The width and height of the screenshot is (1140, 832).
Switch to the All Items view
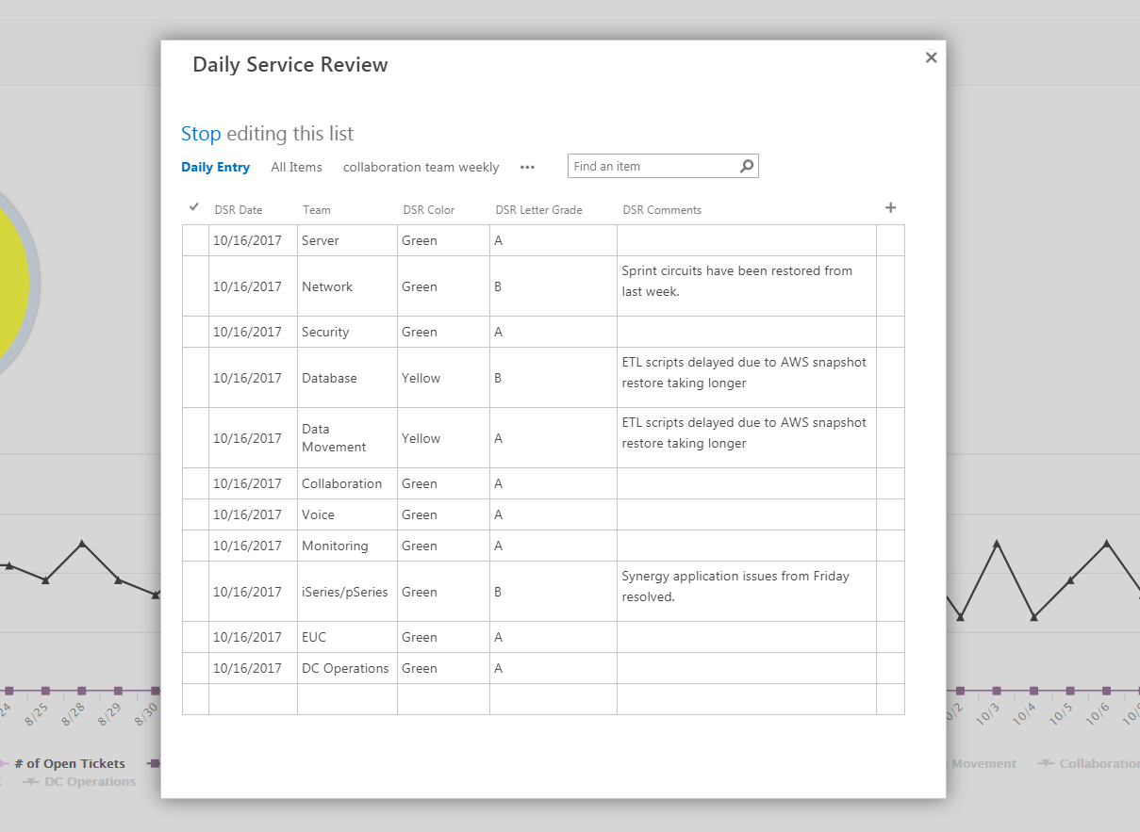coord(296,167)
